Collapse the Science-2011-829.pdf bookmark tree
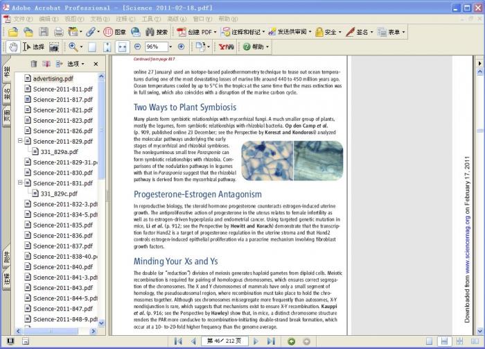The height and width of the screenshot is (349, 485). pyautogui.click(x=21, y=142)
